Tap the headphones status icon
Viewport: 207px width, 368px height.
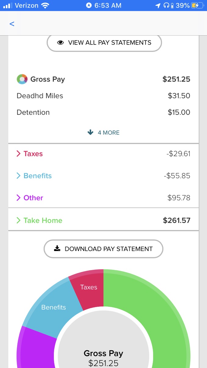click(x=166, y=5)
